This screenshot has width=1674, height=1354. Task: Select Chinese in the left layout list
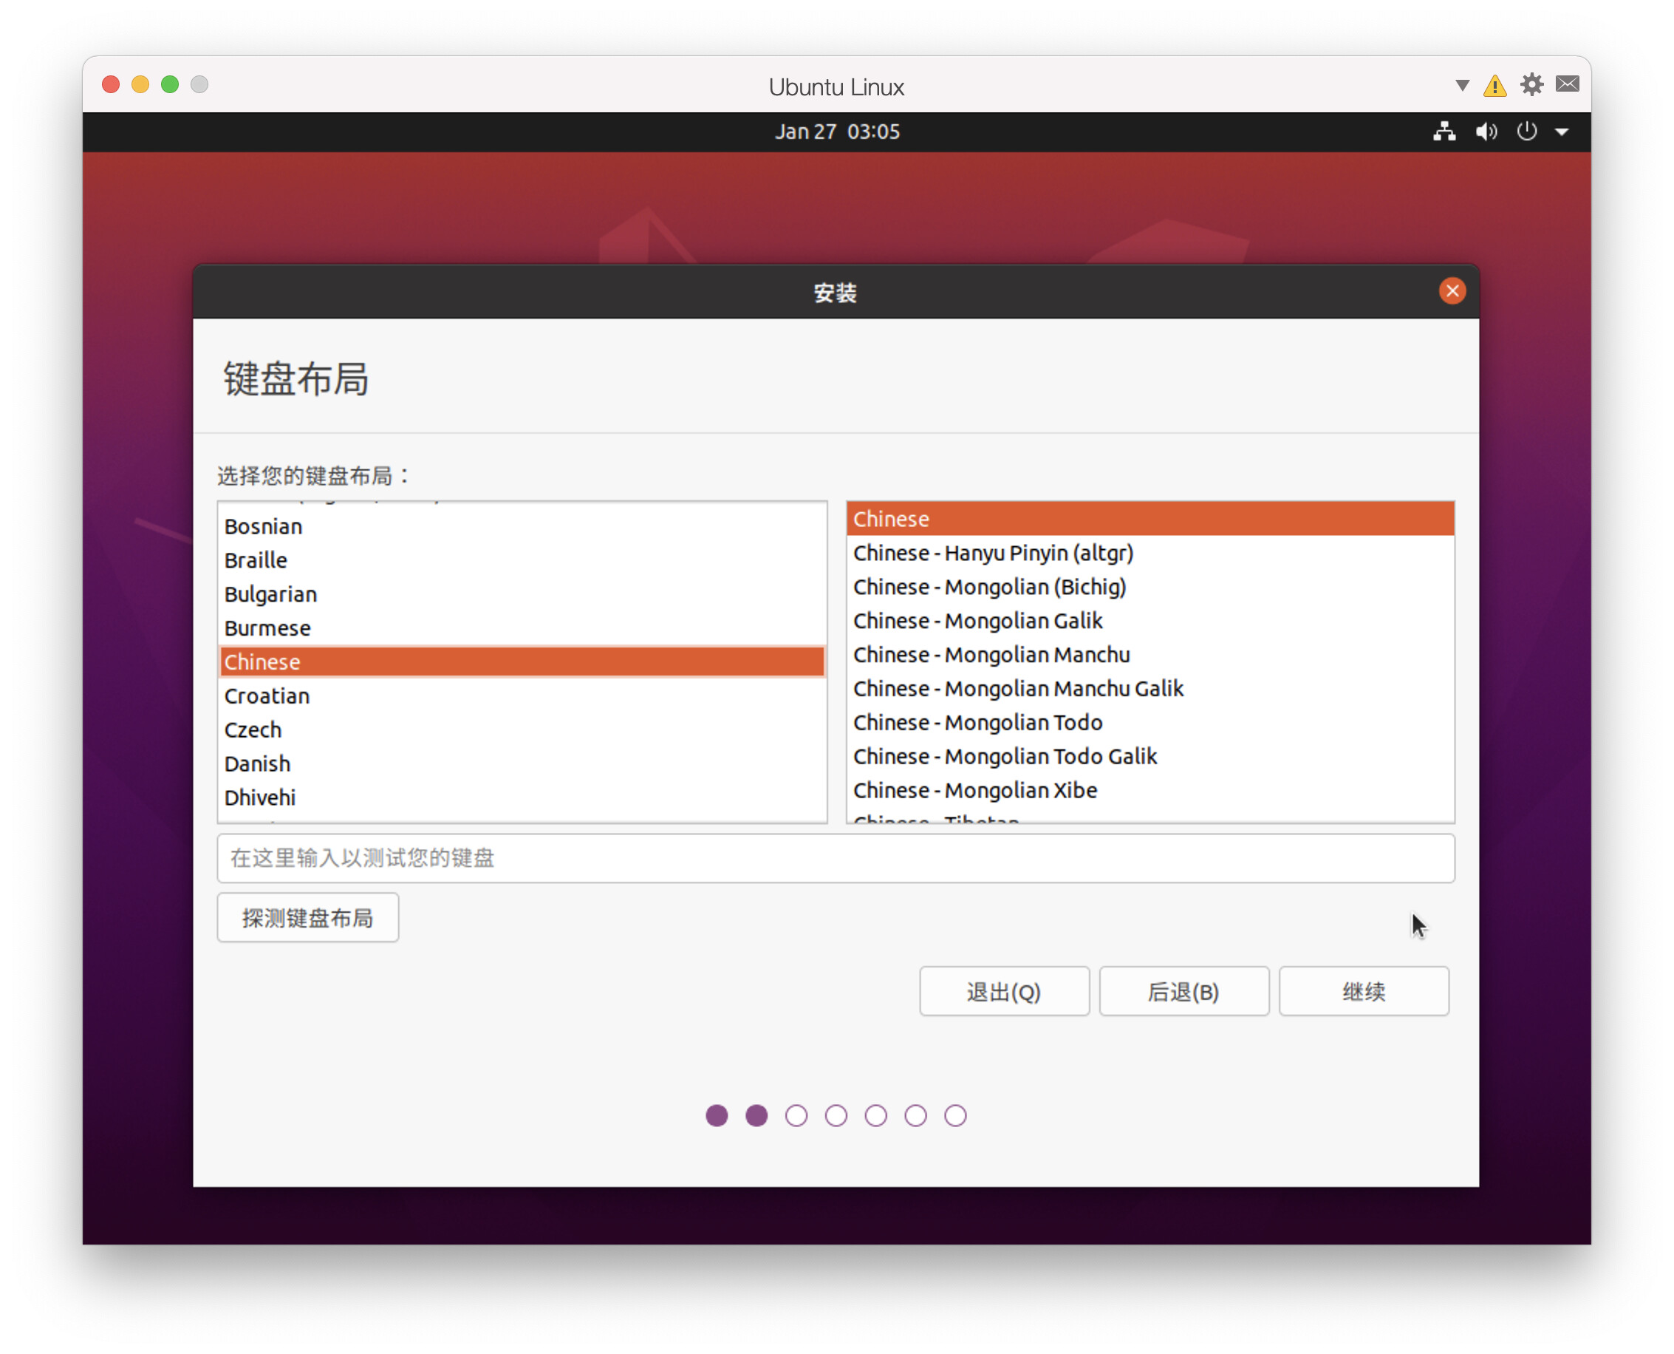(x=522, y=661)
